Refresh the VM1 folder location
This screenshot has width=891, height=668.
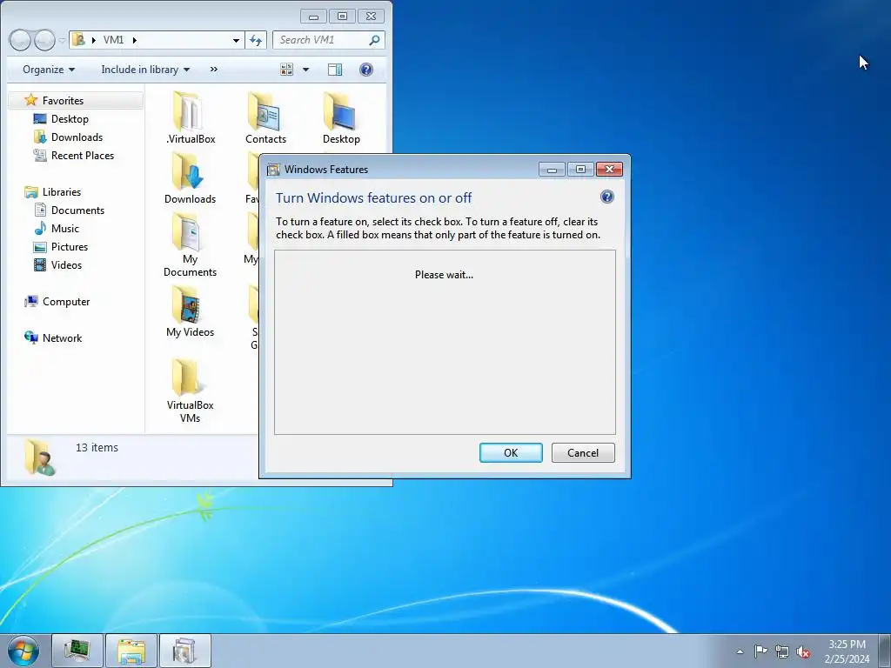click(256, 40)
